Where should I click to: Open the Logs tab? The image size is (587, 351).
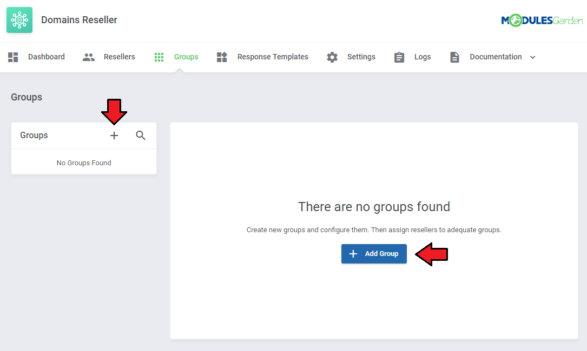click(x=423, y=57)
